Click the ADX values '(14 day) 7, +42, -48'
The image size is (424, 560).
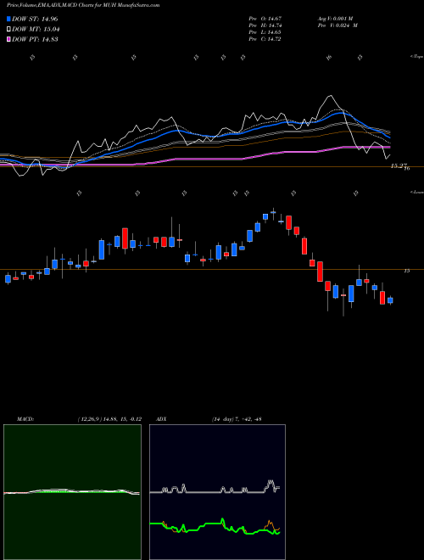[237, 419]
